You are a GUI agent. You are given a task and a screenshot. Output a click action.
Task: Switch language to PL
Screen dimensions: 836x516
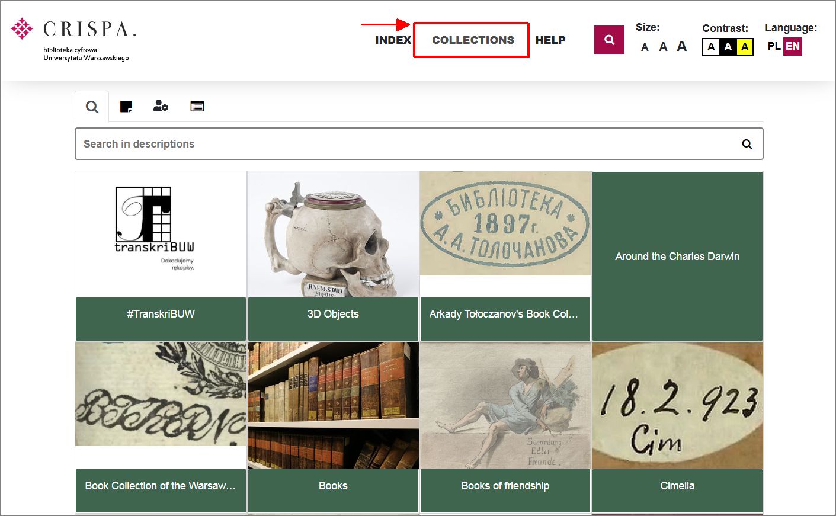[774, 46]
